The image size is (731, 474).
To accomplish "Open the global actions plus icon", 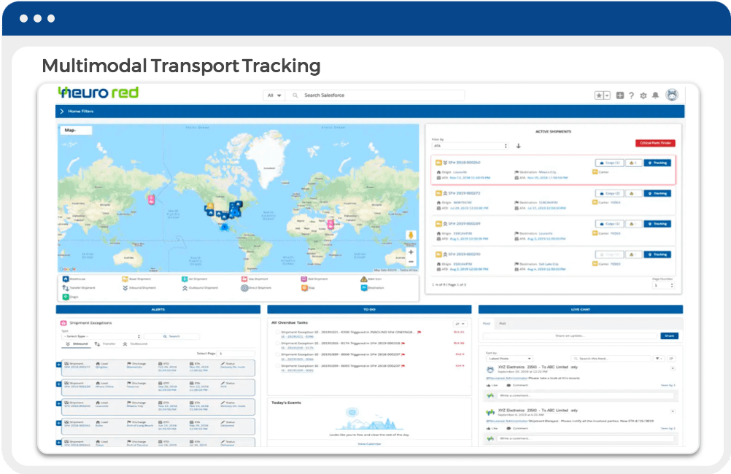I will coord(619,95).
